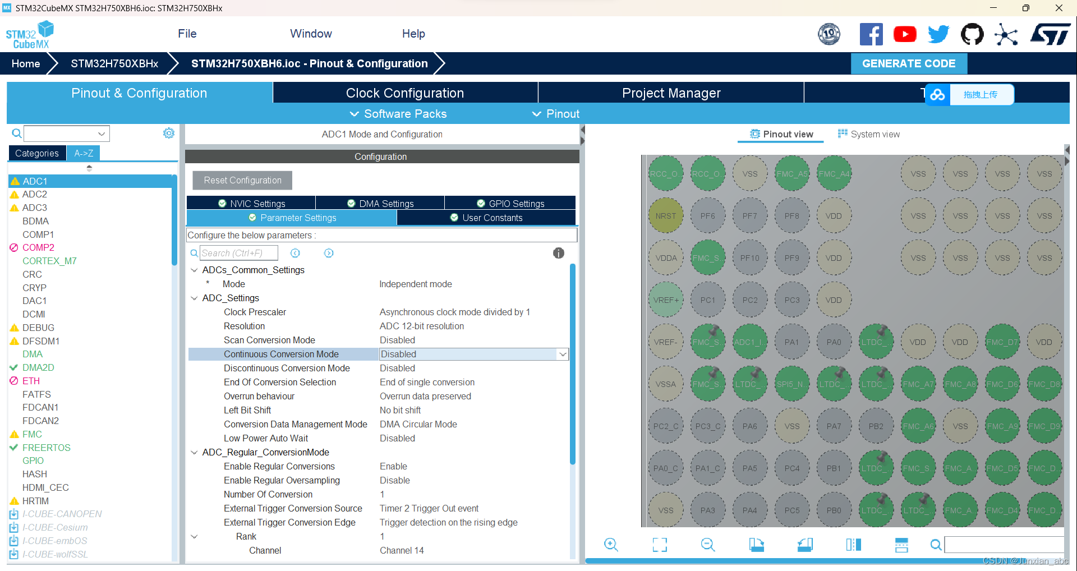Open the gear settings in the categories panel
1077x571 pixels.
[168, 133]
